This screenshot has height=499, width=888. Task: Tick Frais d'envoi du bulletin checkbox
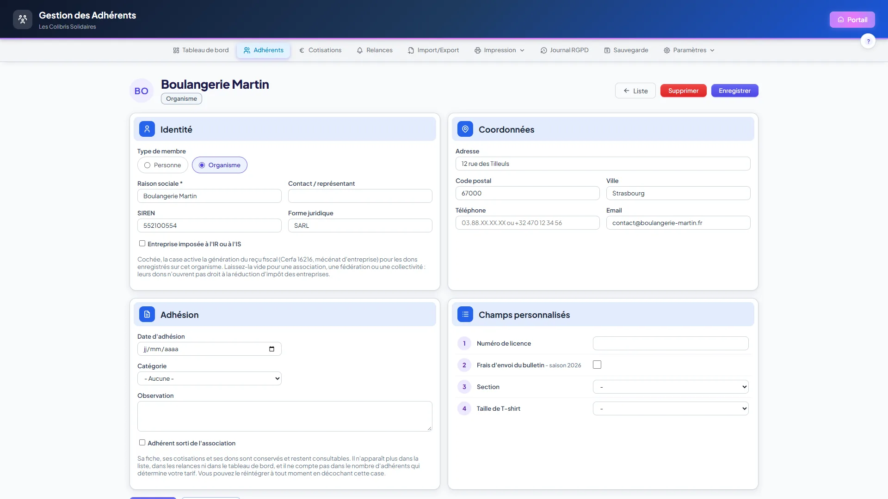point(597,365)
